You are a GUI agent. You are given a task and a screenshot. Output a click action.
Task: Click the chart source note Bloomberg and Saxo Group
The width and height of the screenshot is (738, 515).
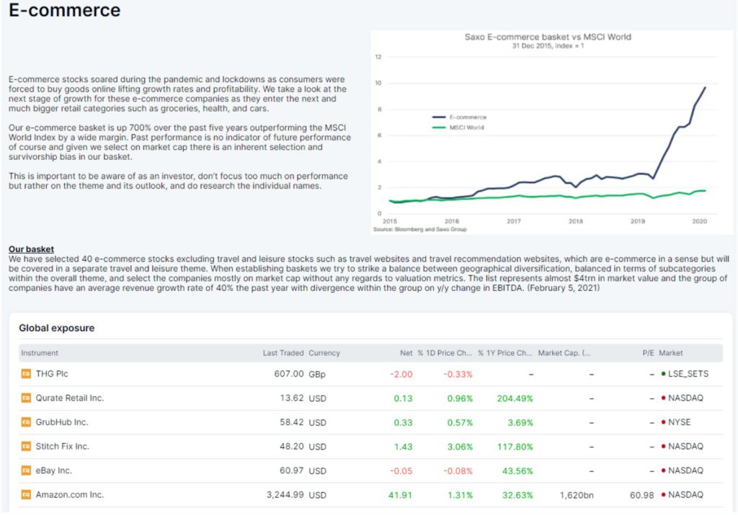(420, 230)
